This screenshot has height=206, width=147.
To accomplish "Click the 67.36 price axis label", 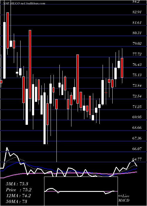I will point(137,138).
